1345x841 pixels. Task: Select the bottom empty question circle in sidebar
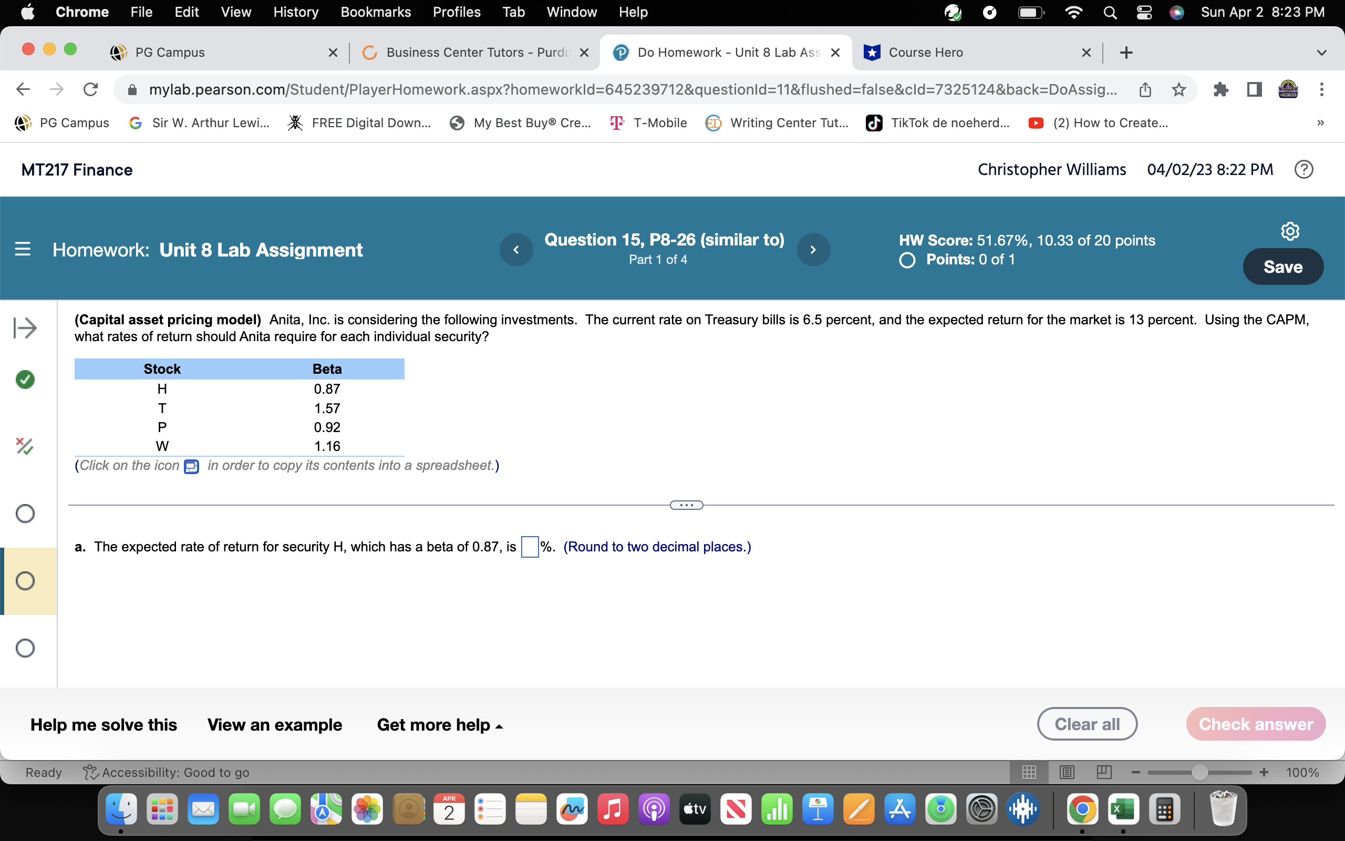pyautogui.click(x=25, y=648)
